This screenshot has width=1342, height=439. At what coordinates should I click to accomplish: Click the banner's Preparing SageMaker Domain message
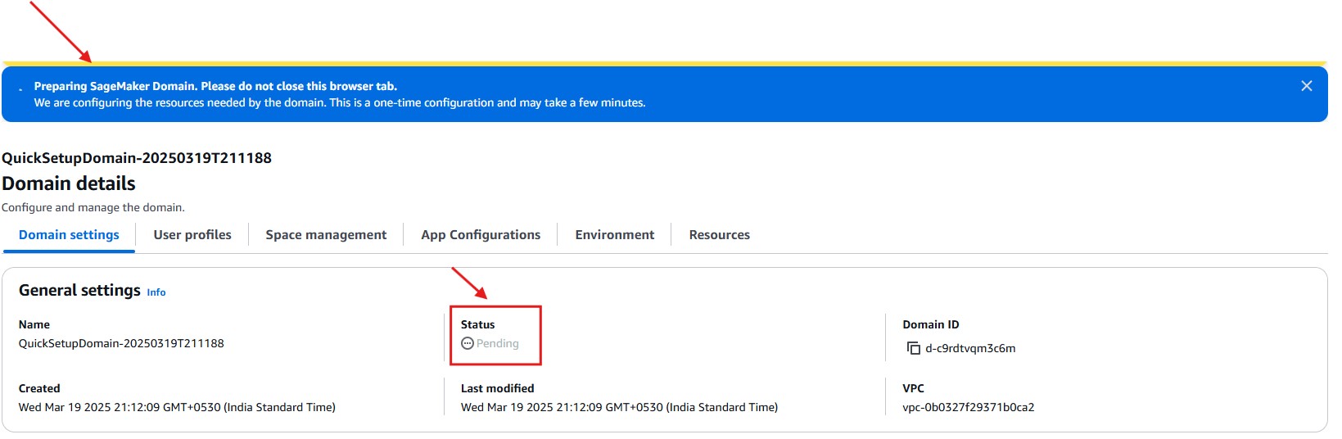[x=215, y=86]
